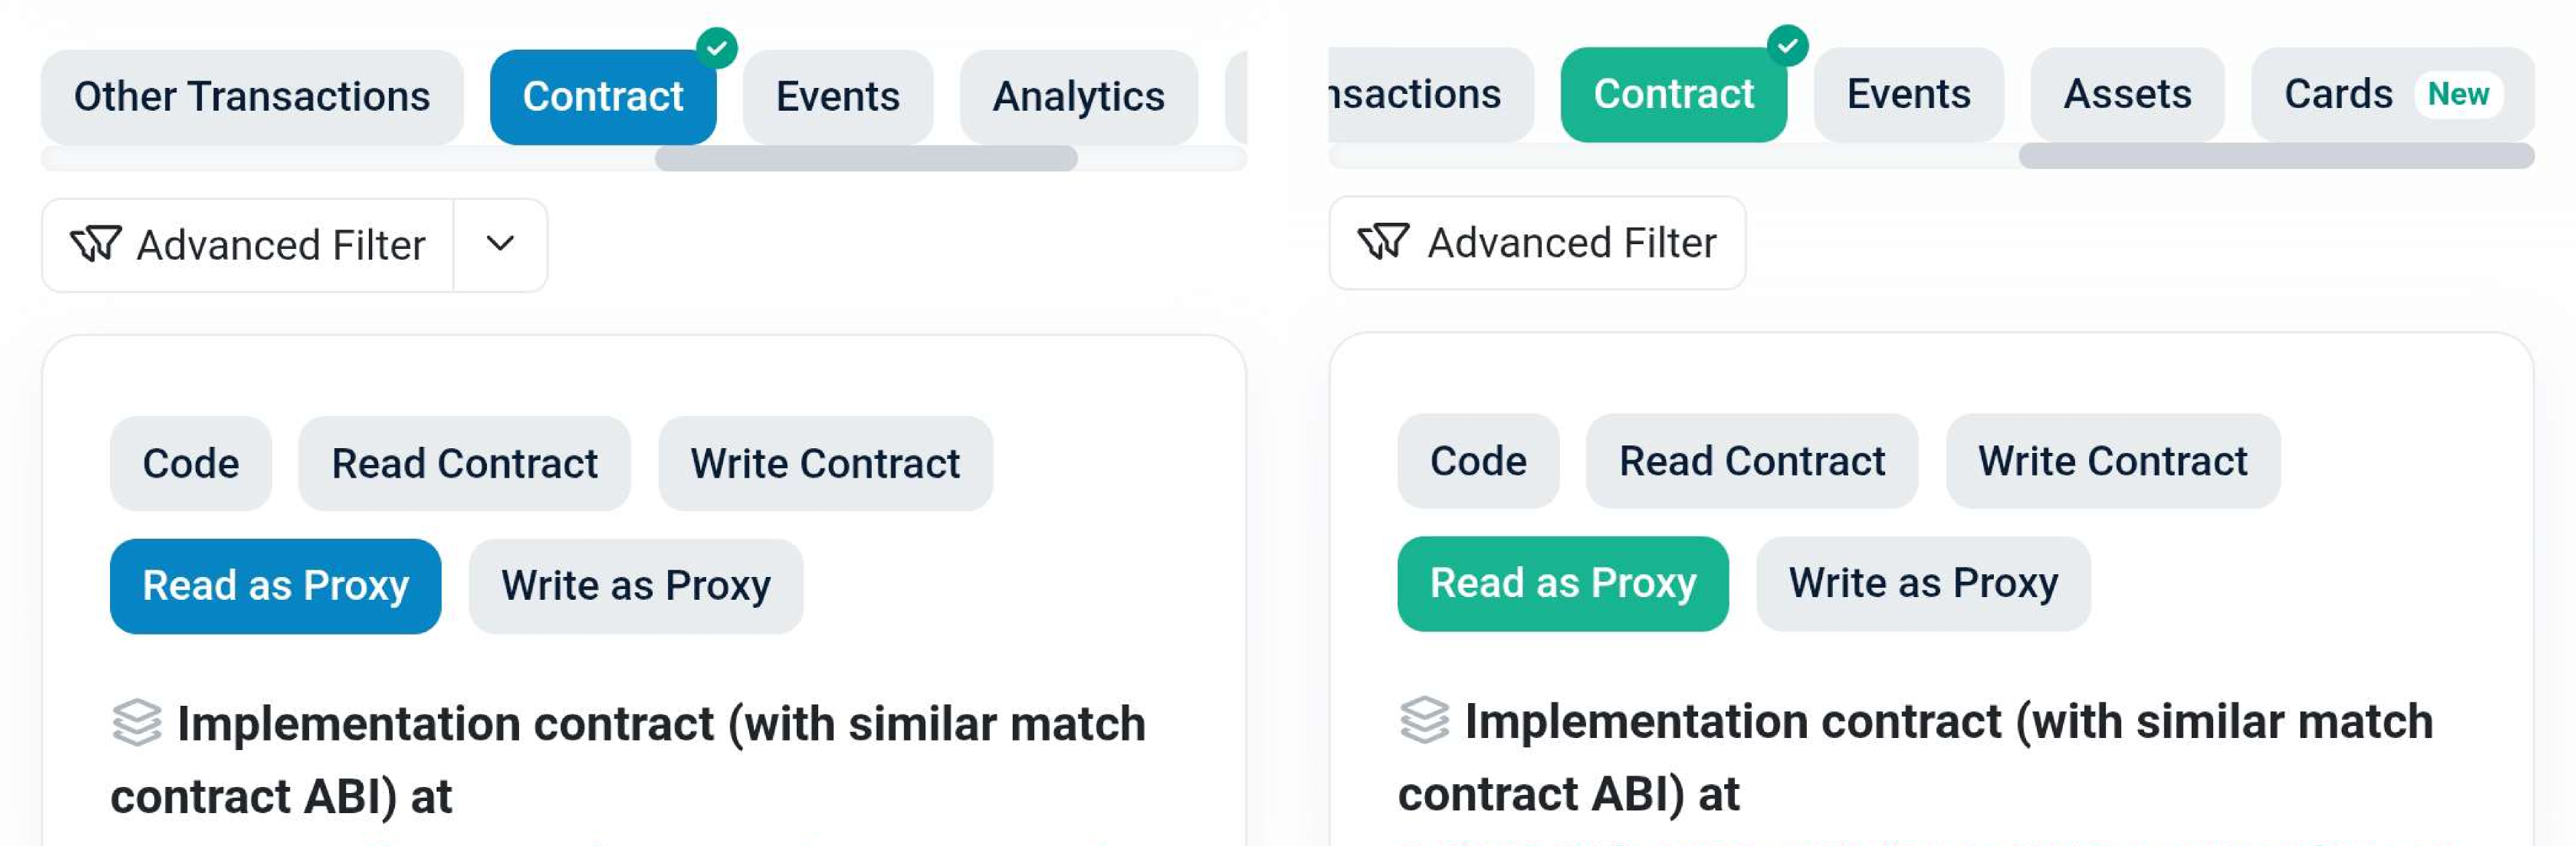Expand the Advanced Filter dropdown chevron
Screen dimensions: 2576x846
point(500,245)
